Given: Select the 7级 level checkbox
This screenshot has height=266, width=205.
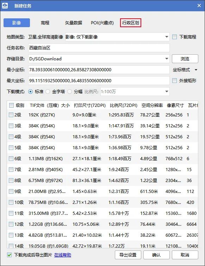Looking at the screenshot, I should 11,169.
